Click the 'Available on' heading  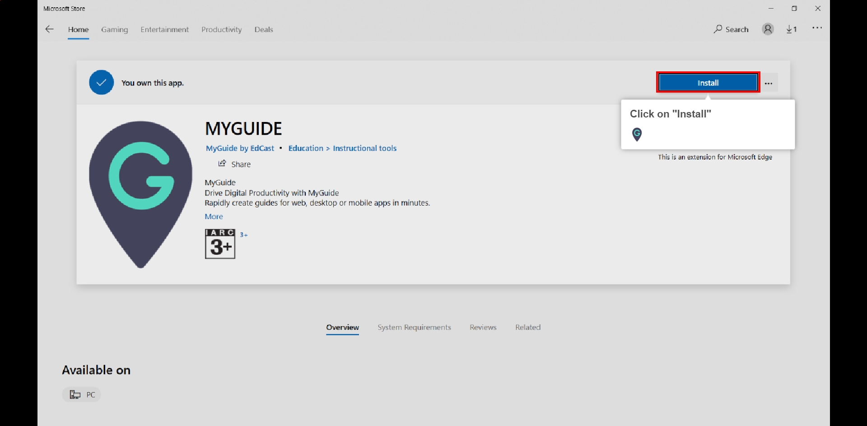96,370
